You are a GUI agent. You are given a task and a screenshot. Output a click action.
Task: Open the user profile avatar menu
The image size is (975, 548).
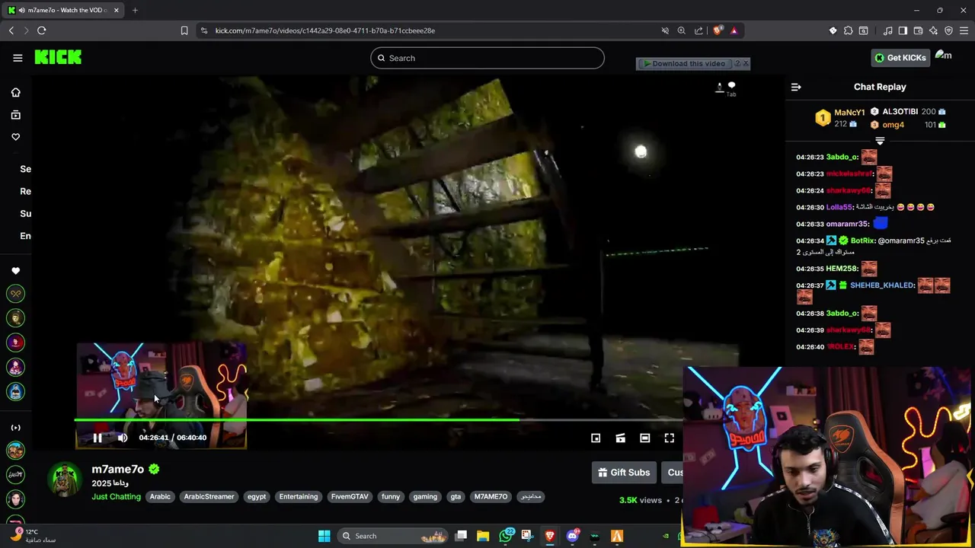tap(944, 56)
